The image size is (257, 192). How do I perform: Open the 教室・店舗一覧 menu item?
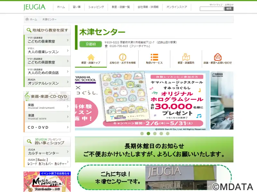pyautogui.click(x=121, y=7)
